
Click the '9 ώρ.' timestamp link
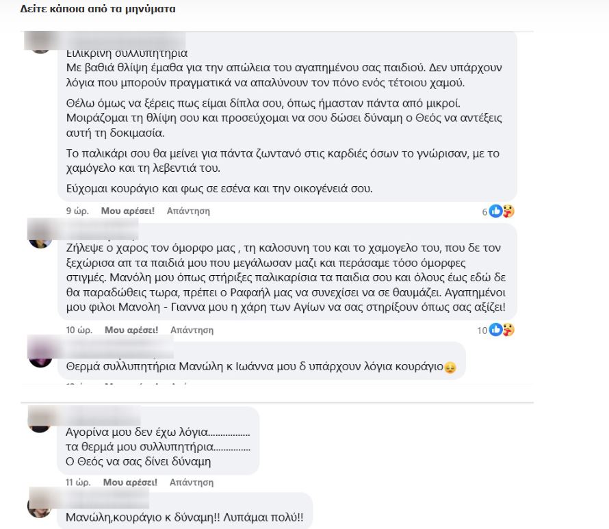coord(77,211)
